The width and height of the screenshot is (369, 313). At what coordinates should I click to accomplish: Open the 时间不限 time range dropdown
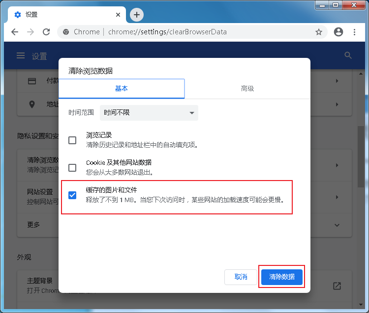149,113
